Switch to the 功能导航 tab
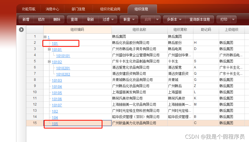Image resolution: width=249 pixels, height=142 pixels. click(x=29, y=9)
